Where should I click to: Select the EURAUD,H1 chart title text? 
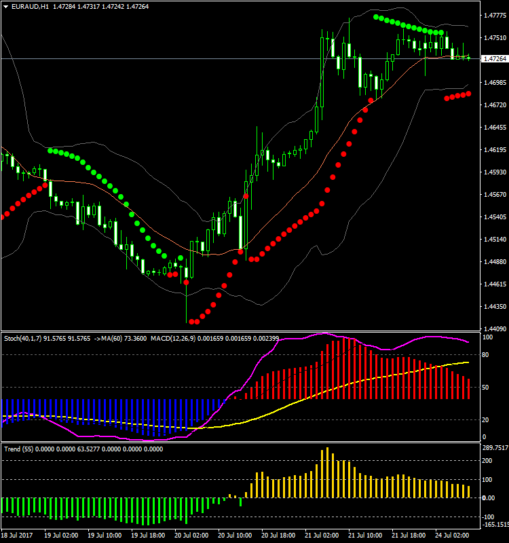tap(30, 7)
